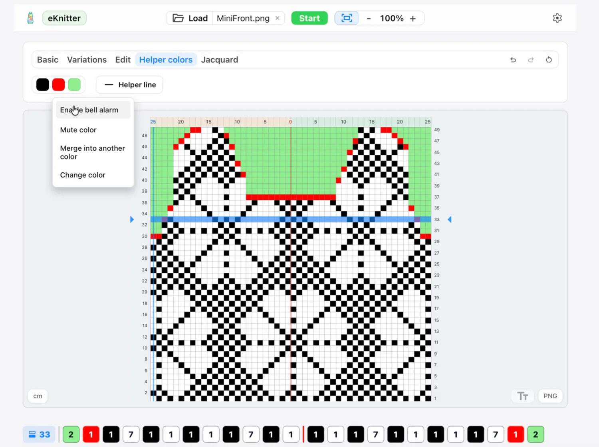The image size is (599, 447).
Task: Click the text size Tt icon
Action: (523, 396)
